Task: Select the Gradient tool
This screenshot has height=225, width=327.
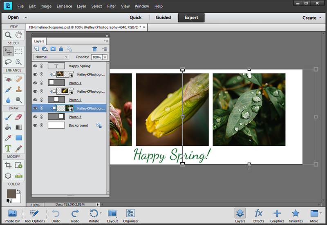Action: tap(19, 127)
